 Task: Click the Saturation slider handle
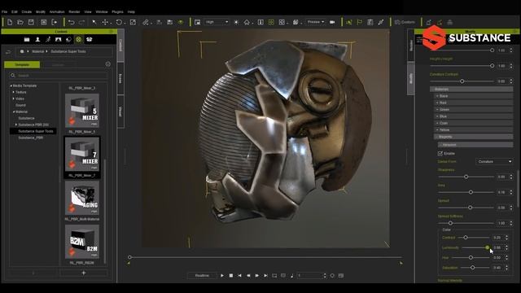472,268
